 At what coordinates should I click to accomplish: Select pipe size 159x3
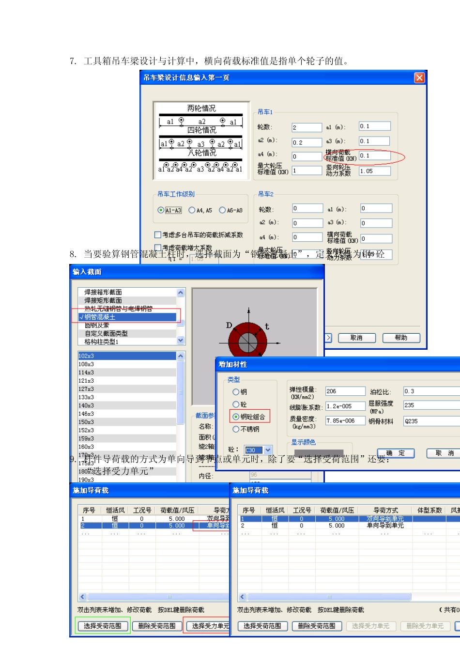click(x=127, y=438)
